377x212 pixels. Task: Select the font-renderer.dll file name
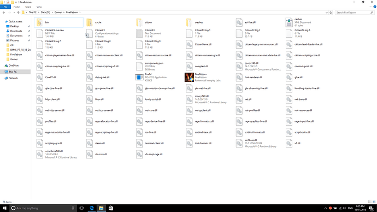(x=253, y=78)
